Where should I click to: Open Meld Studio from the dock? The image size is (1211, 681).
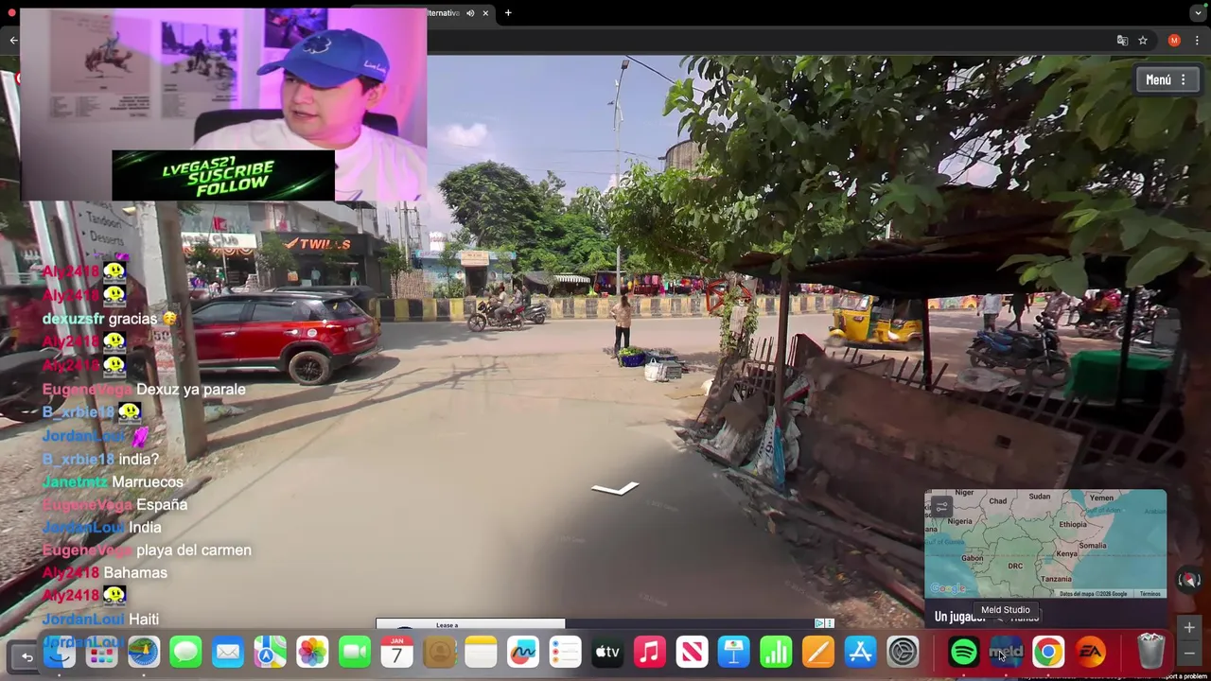(x=1006, y=653)
